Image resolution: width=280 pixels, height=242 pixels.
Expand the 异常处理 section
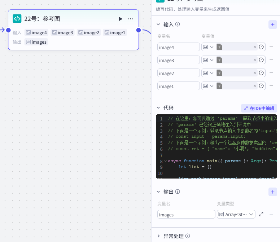point(158,236)
